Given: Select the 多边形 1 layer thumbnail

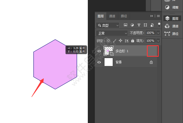Looking at the screenshot, I should point(109,51).
